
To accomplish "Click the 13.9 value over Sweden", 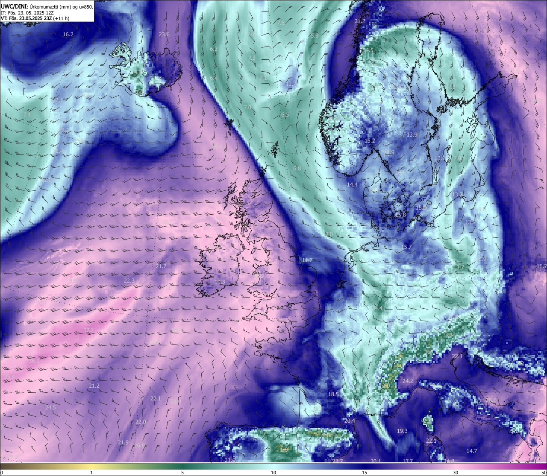I will [412, 134].
